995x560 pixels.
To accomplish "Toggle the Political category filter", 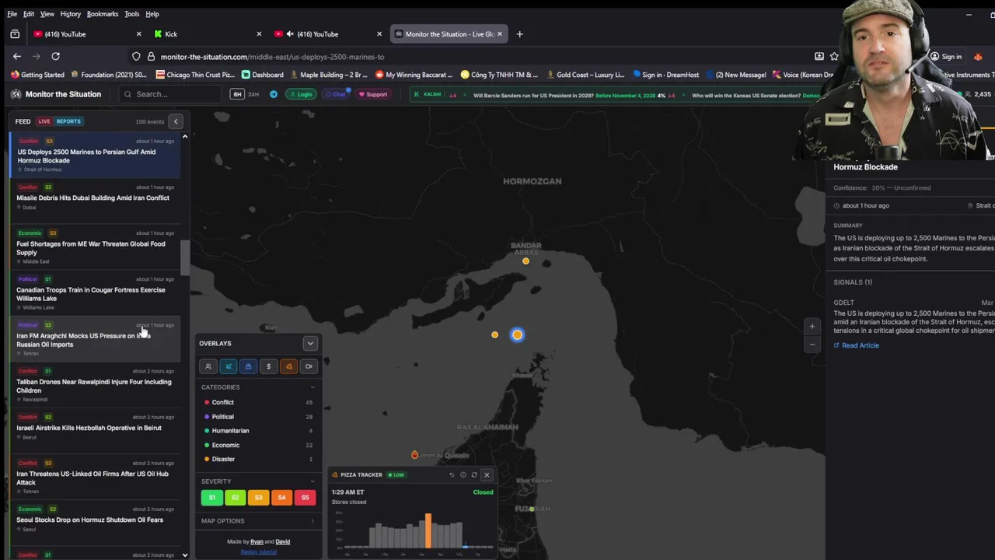I will coord(258,417).
